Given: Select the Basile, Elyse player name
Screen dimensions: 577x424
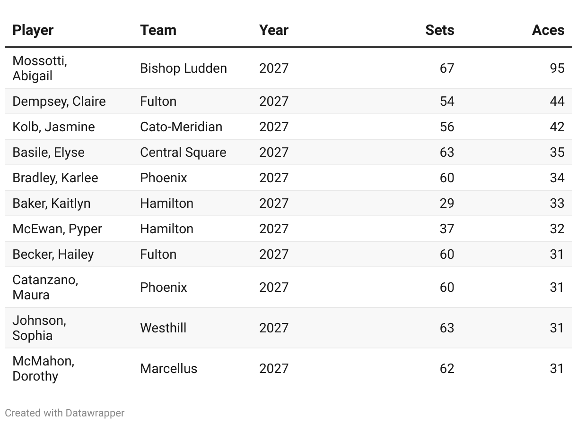Looking at the screenshot, I should pyautogui.click(x=48, y=152).
